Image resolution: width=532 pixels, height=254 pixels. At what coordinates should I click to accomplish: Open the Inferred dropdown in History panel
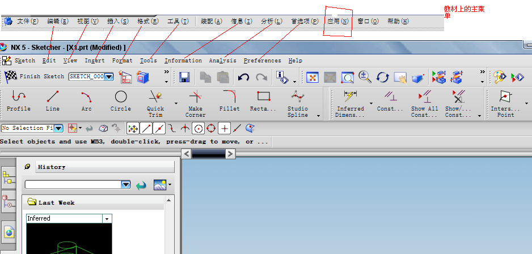107,219
